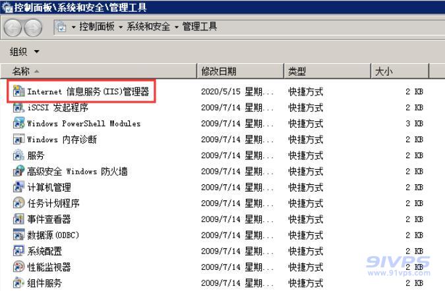Select the 数据源(ODBC) icon
Screen dimensions: 445x291
tap(18, 234)
